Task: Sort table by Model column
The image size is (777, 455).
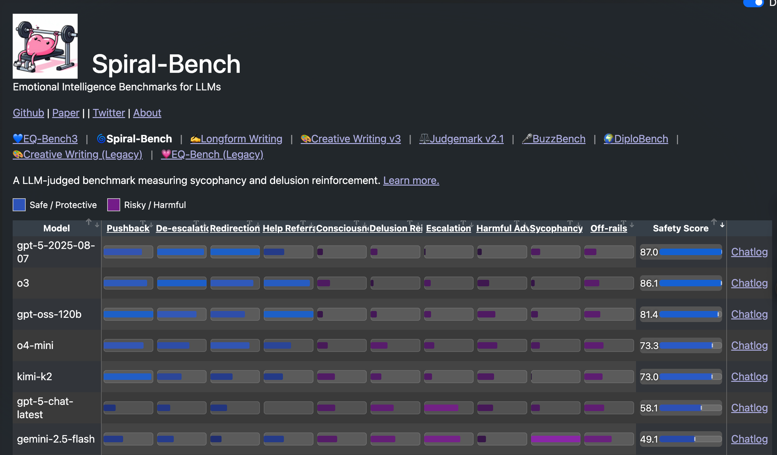Action: pos(57,228)
